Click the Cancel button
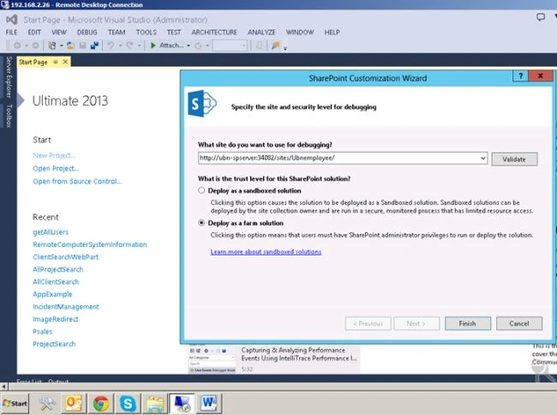Screen dimensions: 557x415 pyautogui.click(x=519, y=323)
